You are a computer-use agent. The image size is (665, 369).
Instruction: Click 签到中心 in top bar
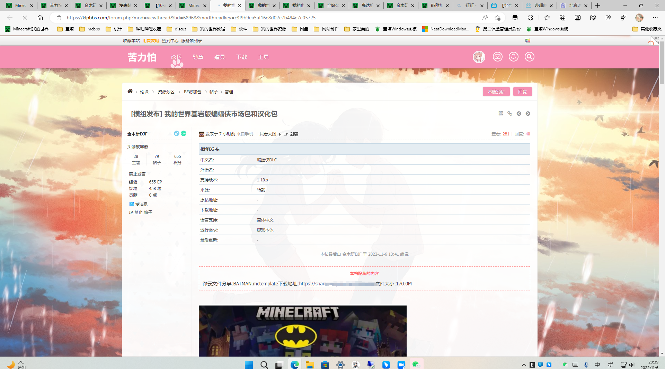[170, 41]
